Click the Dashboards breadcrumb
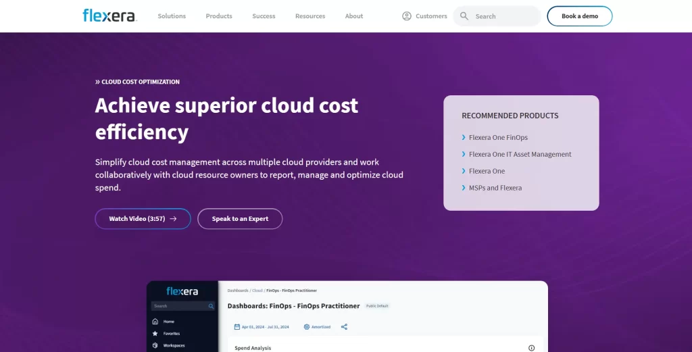Viewport: 692px width, 352px height. pyautogui.click(x=238, y=291)
